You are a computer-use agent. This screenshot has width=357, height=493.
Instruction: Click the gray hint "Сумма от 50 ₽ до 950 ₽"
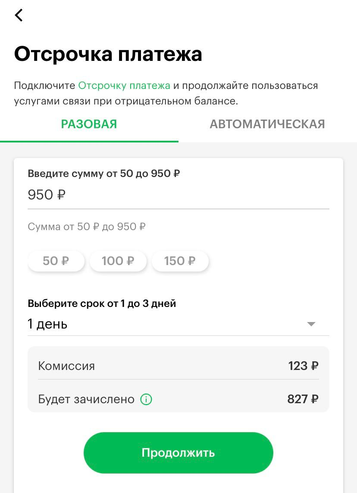(87, 227)
